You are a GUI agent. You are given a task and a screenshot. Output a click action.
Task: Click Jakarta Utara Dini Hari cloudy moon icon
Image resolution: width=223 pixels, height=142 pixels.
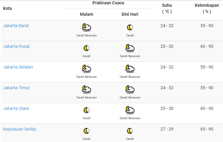click(x=130, y=110)
